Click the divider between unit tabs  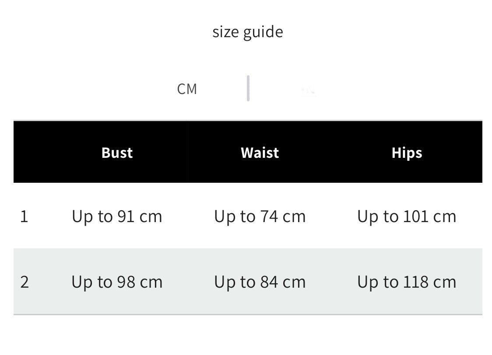tap(248, 88)
